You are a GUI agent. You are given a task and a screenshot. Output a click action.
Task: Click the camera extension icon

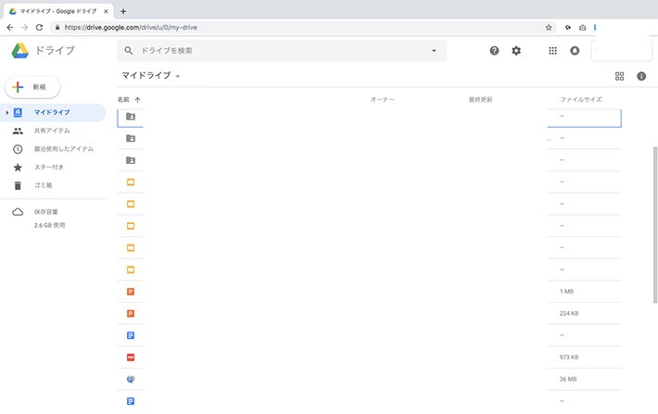(x=582, y=28)
